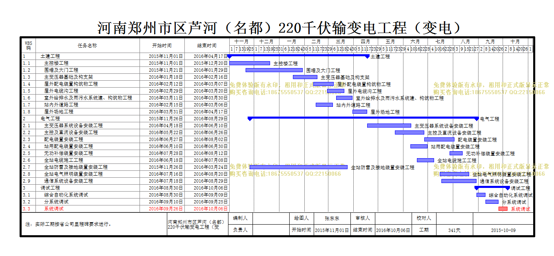554x256 pixels.
Task: Click the drafter name 张东东
Action: point(332,218)
